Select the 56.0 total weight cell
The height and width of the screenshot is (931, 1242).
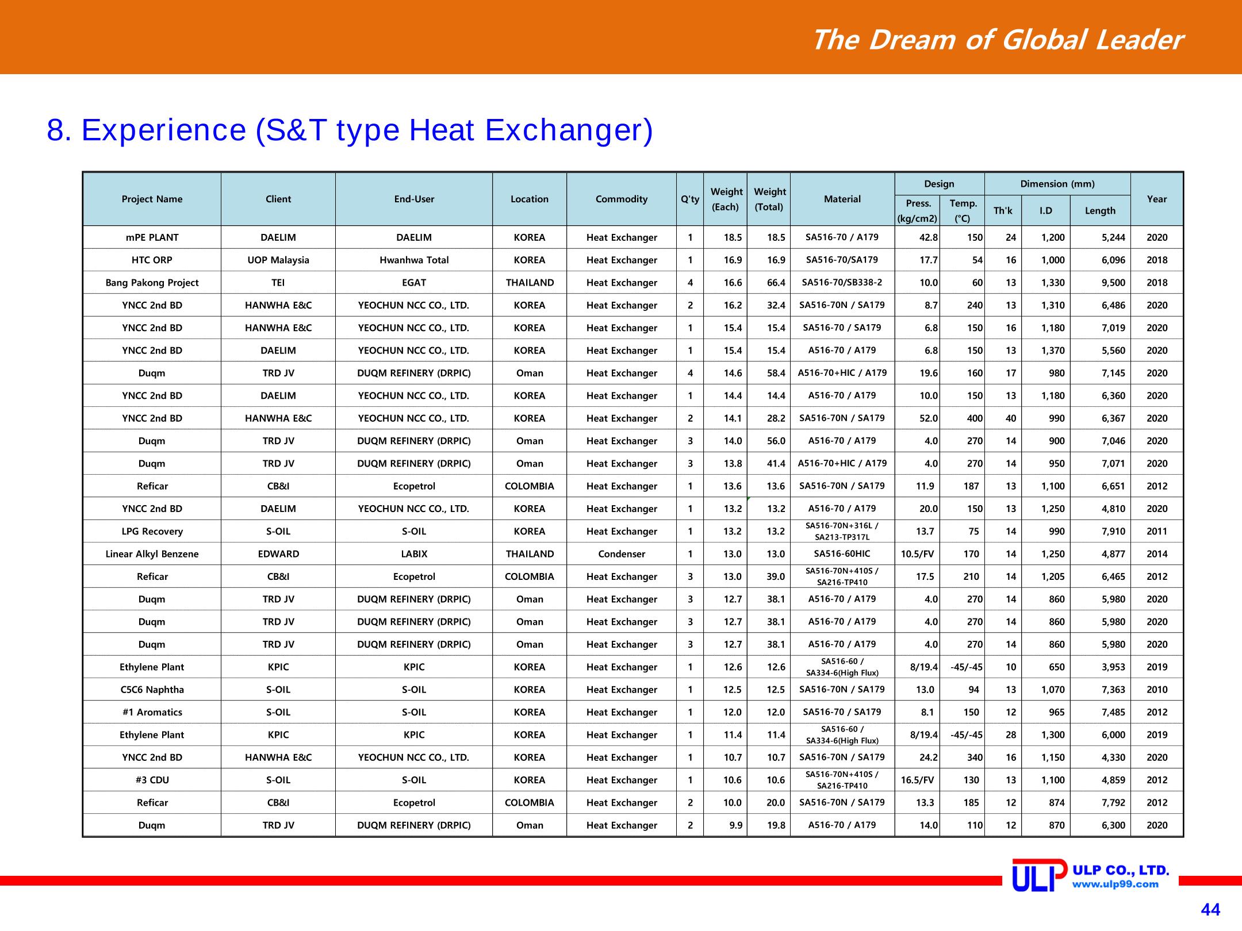(769, 441)
